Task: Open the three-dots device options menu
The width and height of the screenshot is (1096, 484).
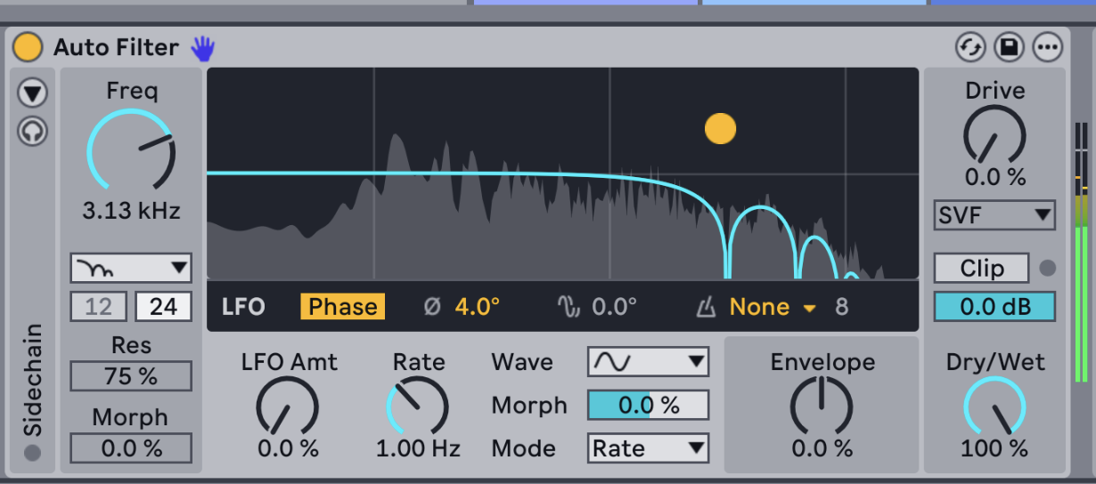Action: (1048, 47)
